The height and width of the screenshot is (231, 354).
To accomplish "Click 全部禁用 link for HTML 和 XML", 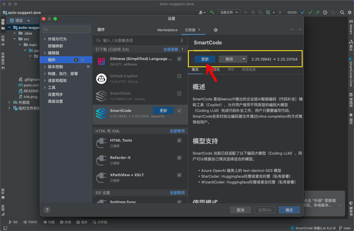I will pyautogui.click(x=177, y=131).
